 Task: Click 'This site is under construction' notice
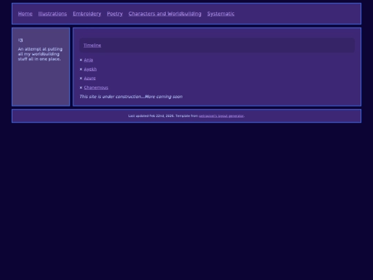131,97
